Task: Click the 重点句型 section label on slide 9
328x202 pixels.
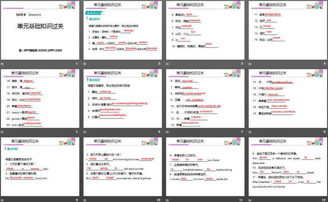Action: (13, 148)
